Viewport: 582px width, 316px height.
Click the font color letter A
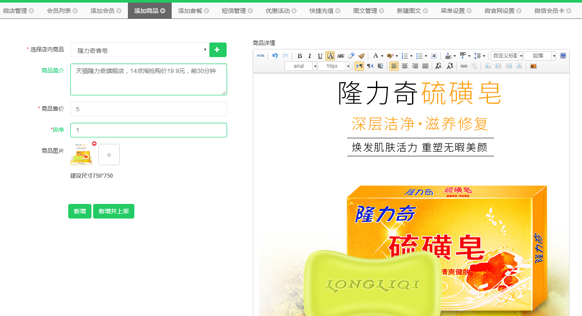[376, 56]
